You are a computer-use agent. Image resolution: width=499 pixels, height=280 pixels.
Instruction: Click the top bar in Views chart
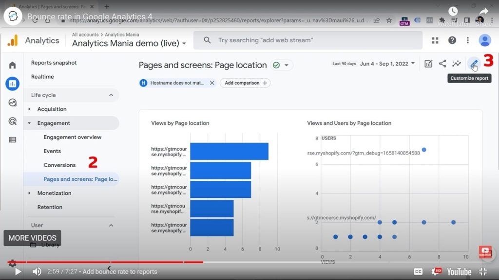click(229, 152)
